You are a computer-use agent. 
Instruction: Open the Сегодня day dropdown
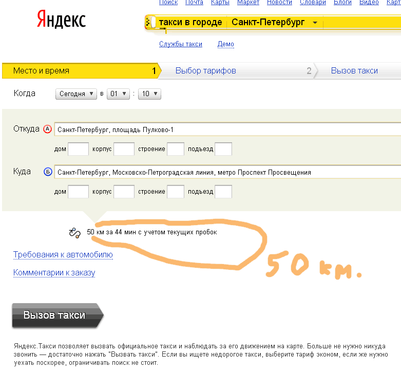click(x=76, y=94)
